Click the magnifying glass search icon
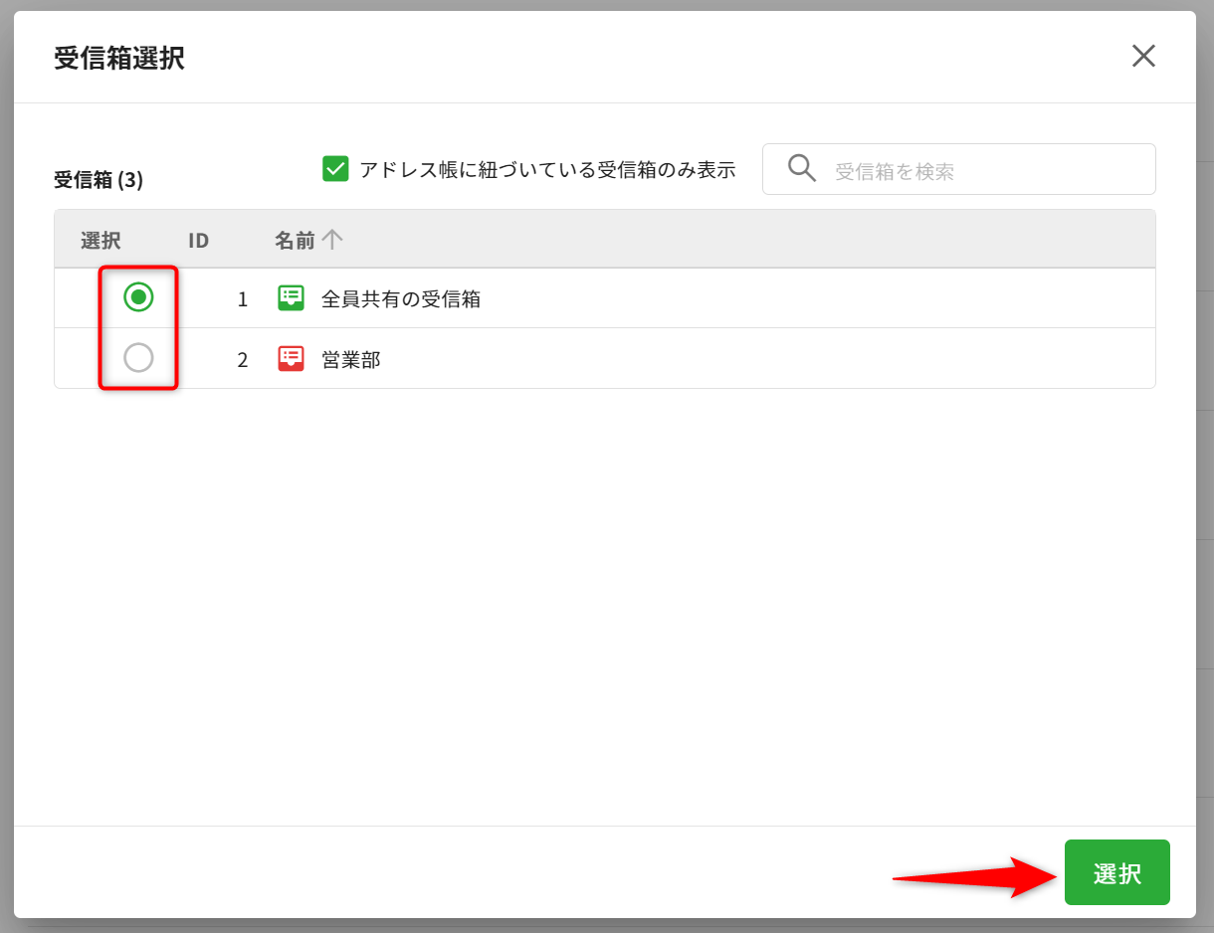This screenshot has height=933, width=1214. tap(801, 168)
